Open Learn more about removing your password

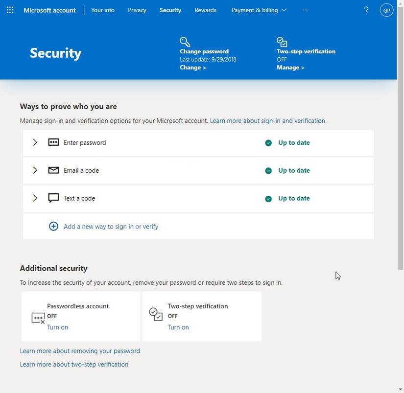[x=80, y=351]
